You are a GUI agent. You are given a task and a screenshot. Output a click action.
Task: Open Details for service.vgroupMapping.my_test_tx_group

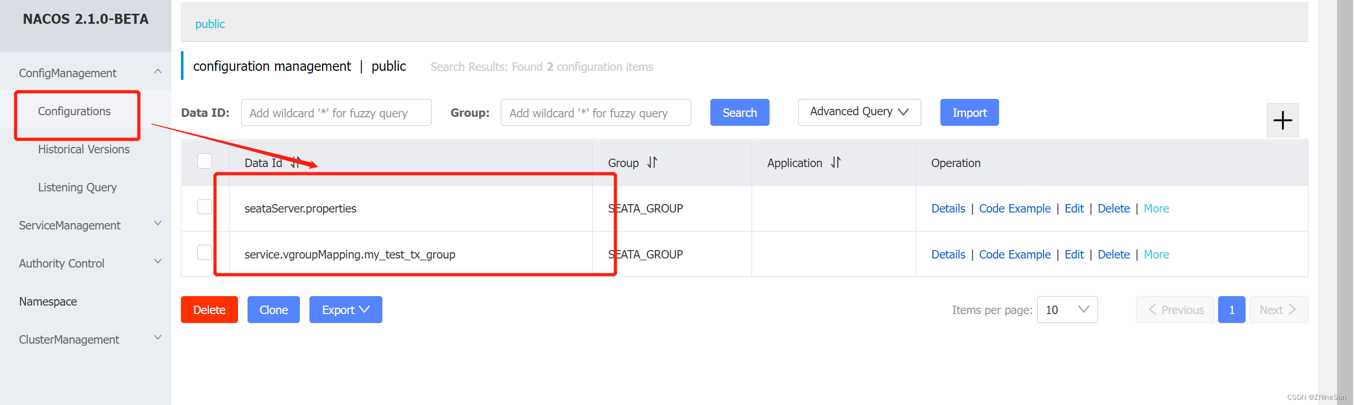point(948,255)
